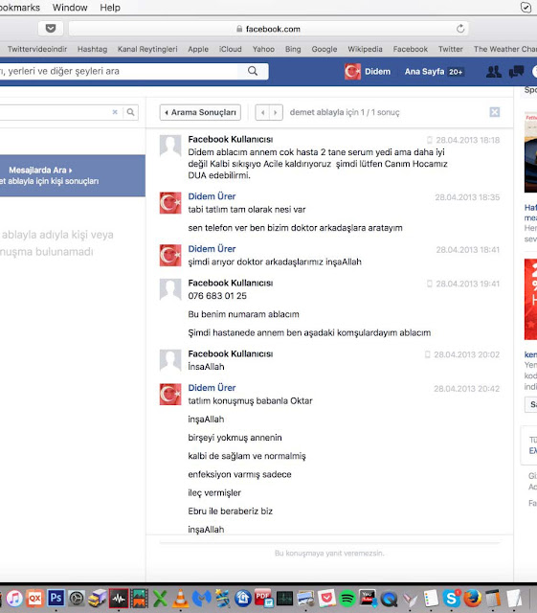Click the Pocket save icon in the toolbar
537x613 pixels.
point(51,28)
